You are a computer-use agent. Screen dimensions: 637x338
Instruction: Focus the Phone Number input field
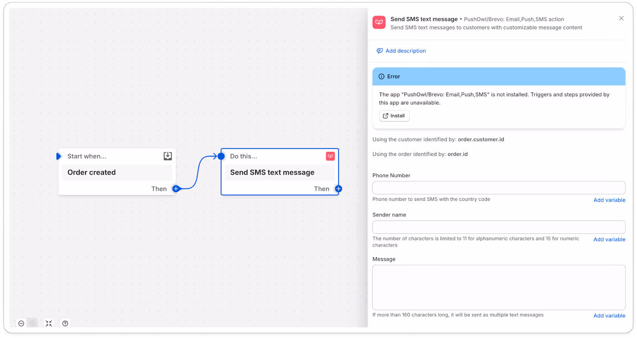click(499, 188)
